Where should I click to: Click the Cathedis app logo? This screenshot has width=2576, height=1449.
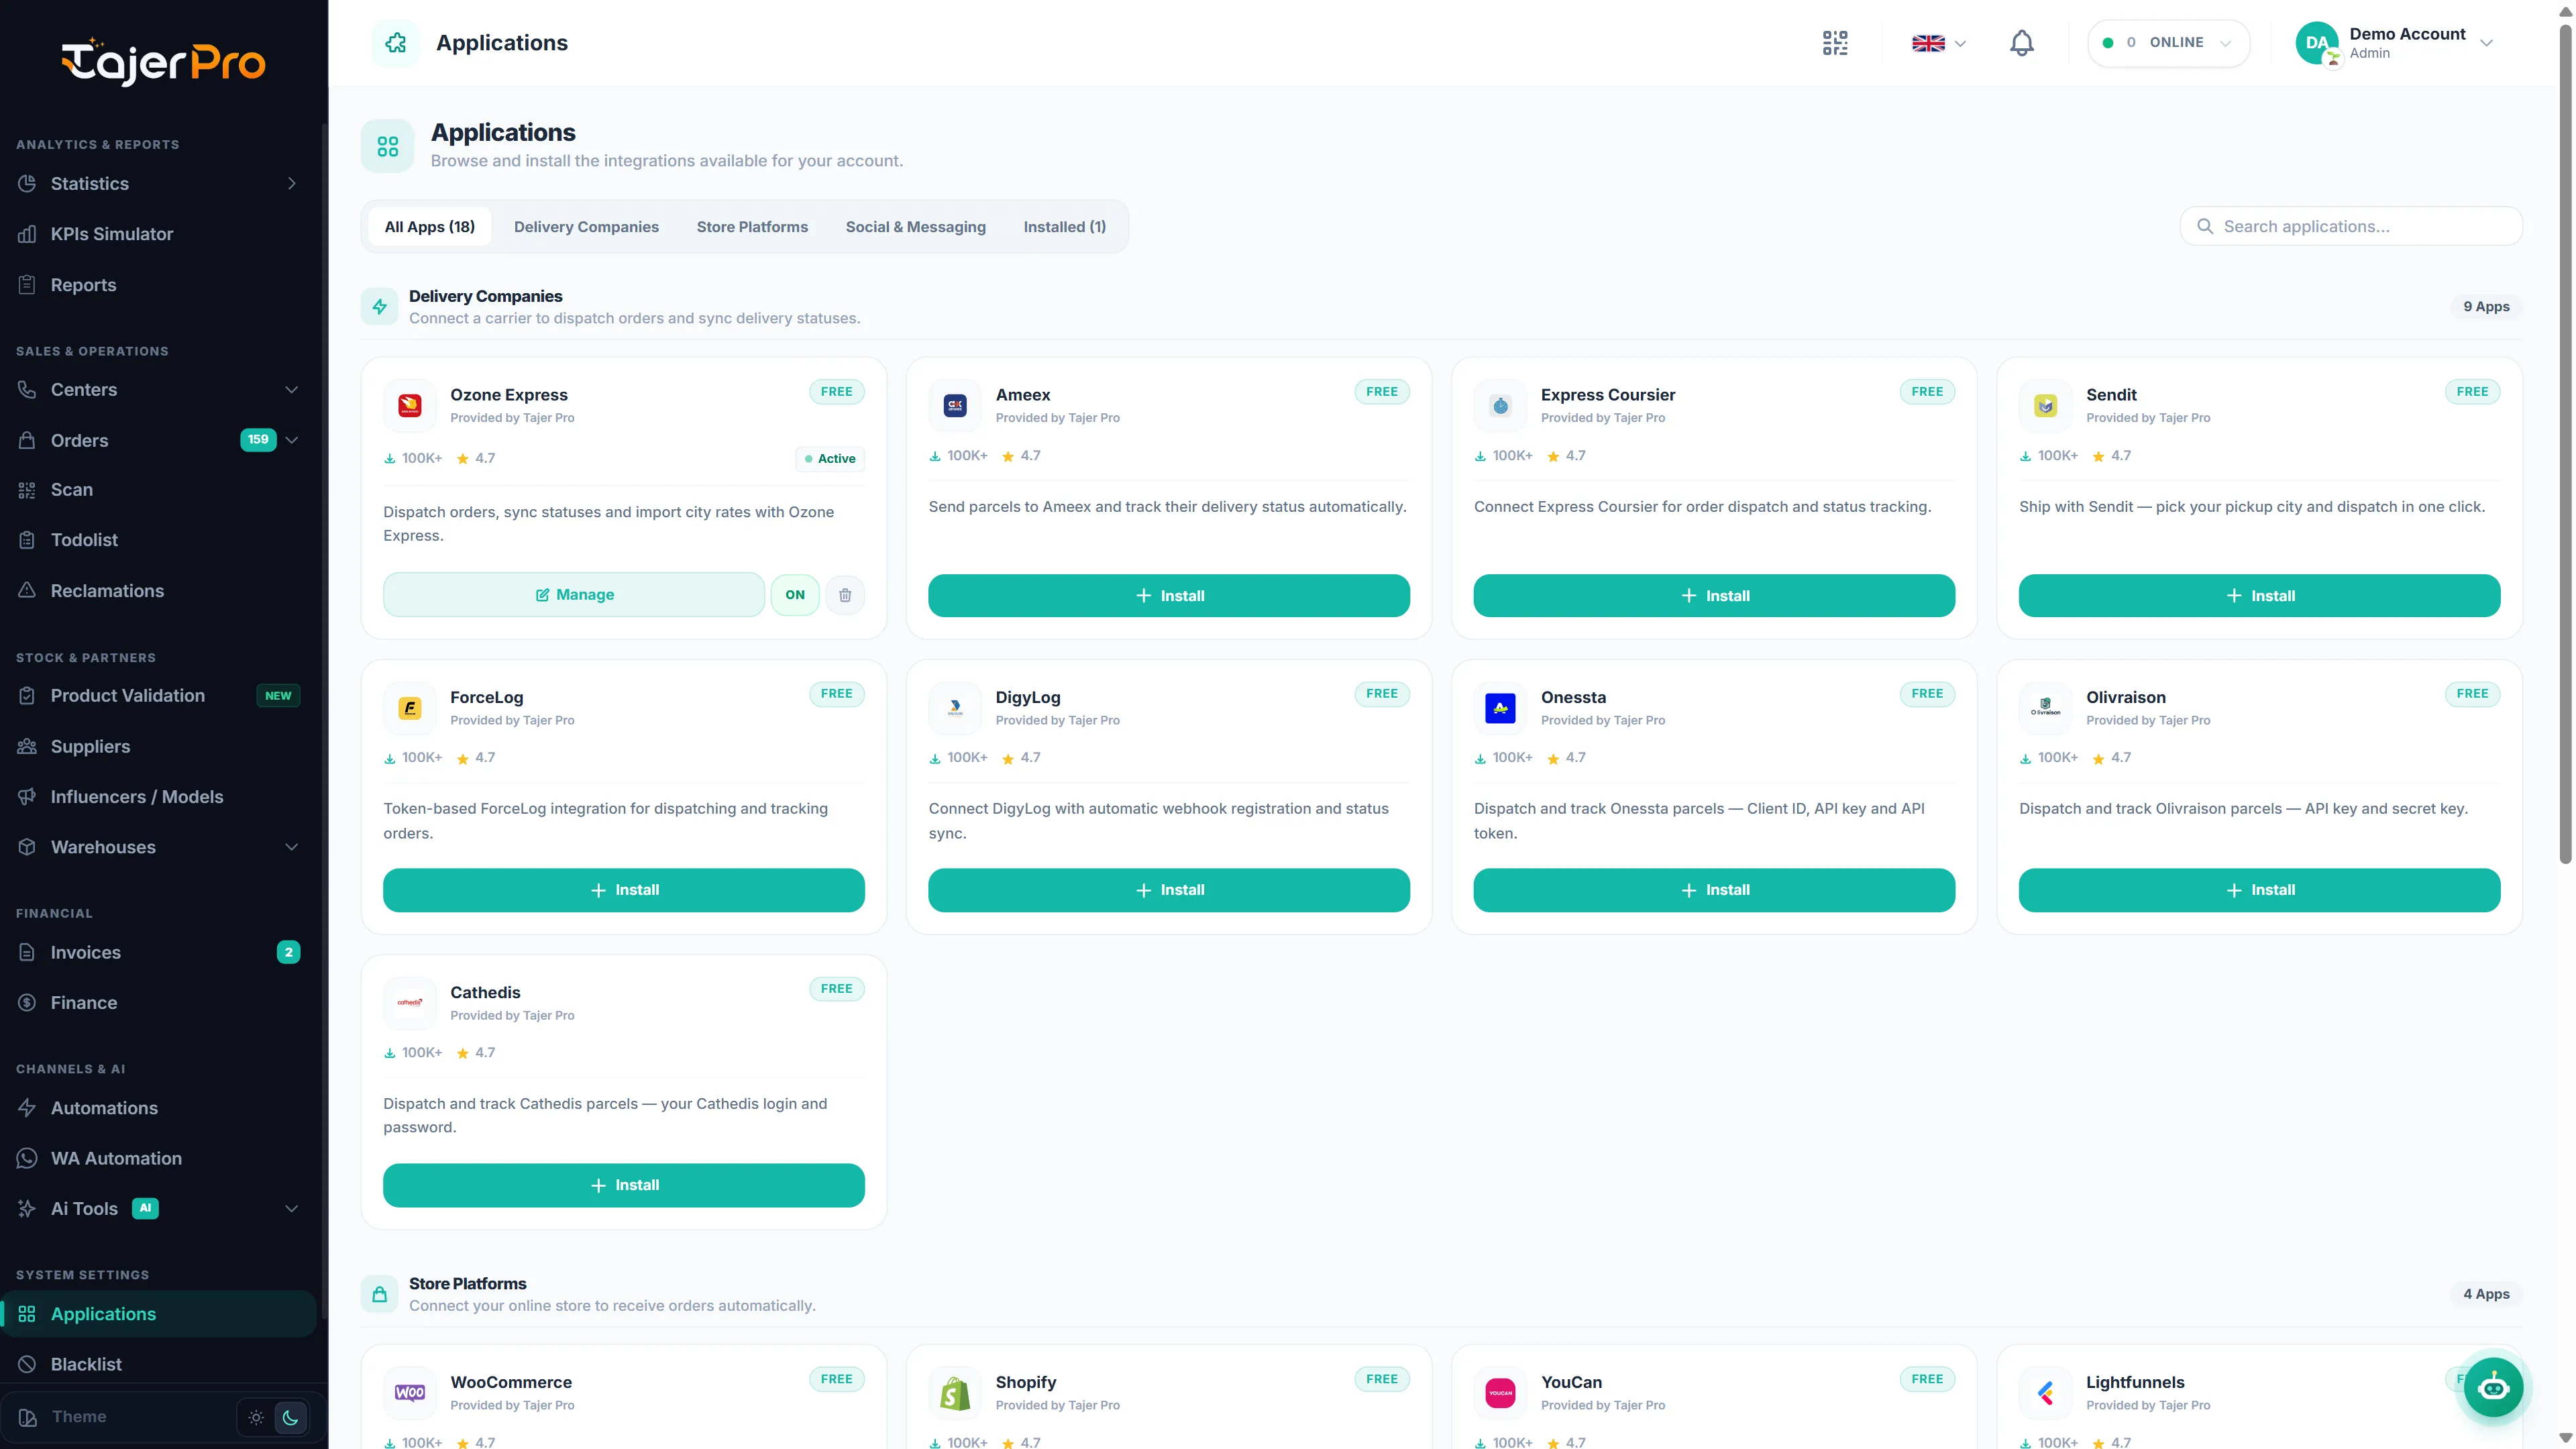click(410, 1003)
